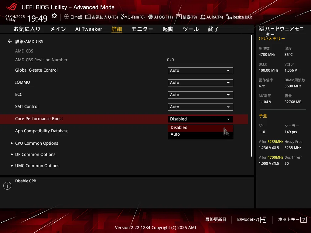Click AMD CBS Revision Number label
Viewport: 311px width, 233px height.
tap(41, 60)
